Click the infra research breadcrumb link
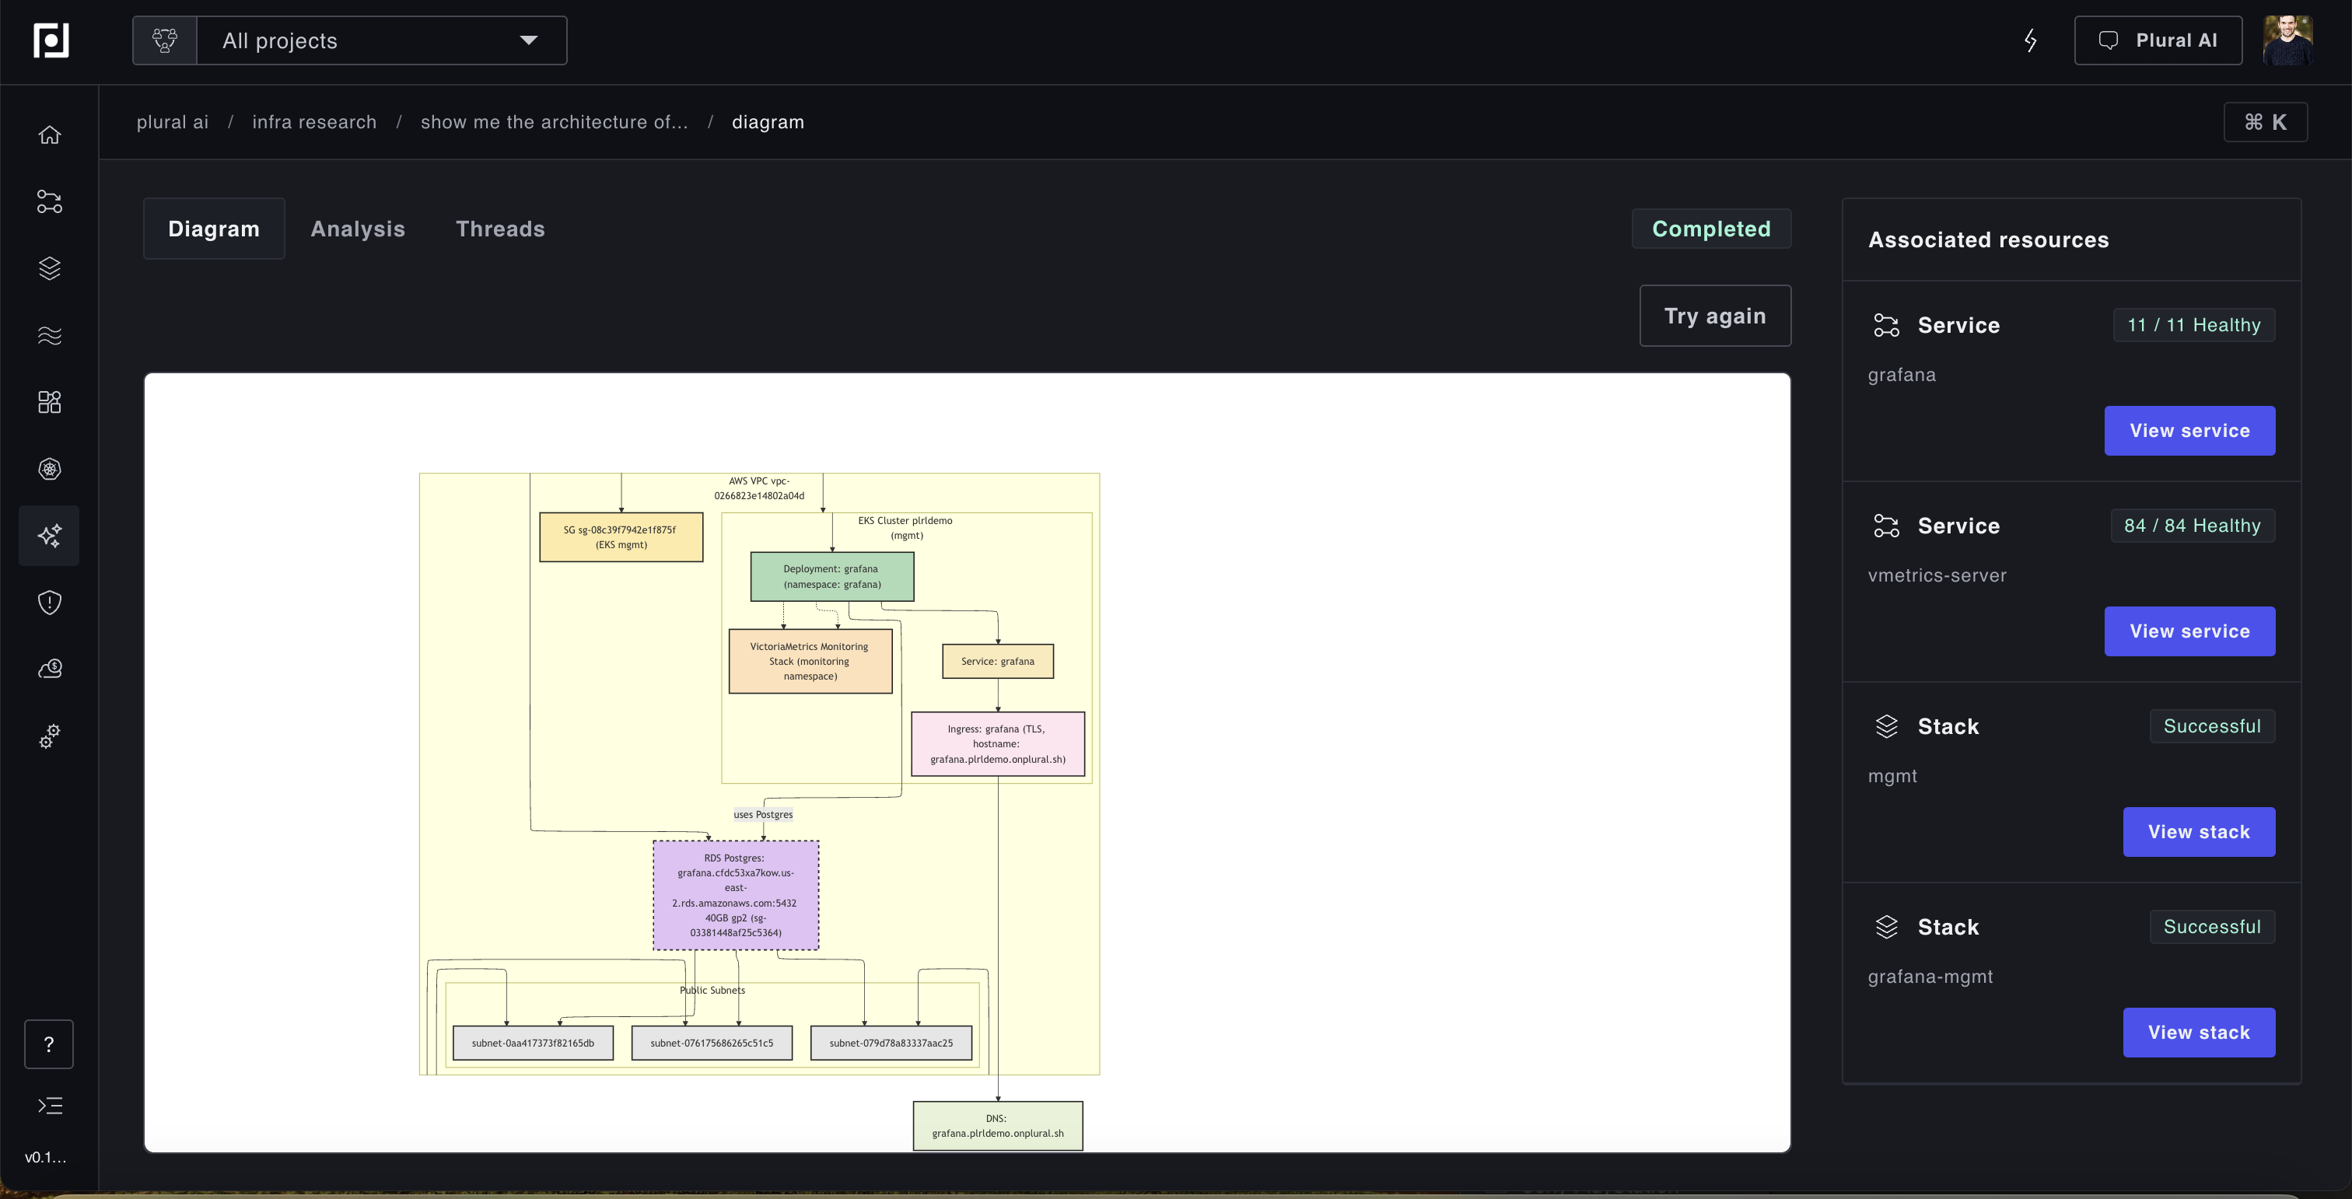 314,122
